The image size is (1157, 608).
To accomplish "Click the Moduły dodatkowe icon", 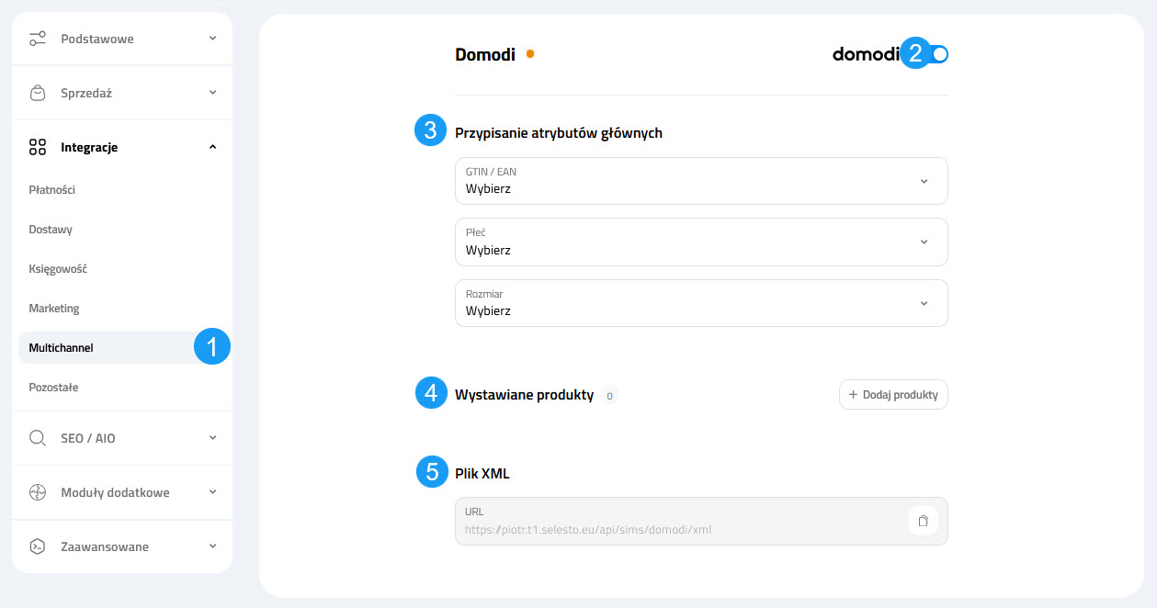I will click(38, 492).
